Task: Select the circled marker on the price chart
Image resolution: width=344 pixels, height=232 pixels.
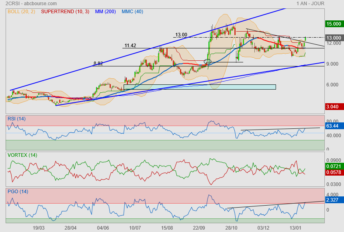Action: tap(207, 62)
